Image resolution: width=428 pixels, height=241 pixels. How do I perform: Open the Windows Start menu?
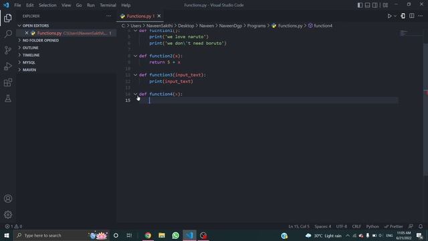pos(7,235)
